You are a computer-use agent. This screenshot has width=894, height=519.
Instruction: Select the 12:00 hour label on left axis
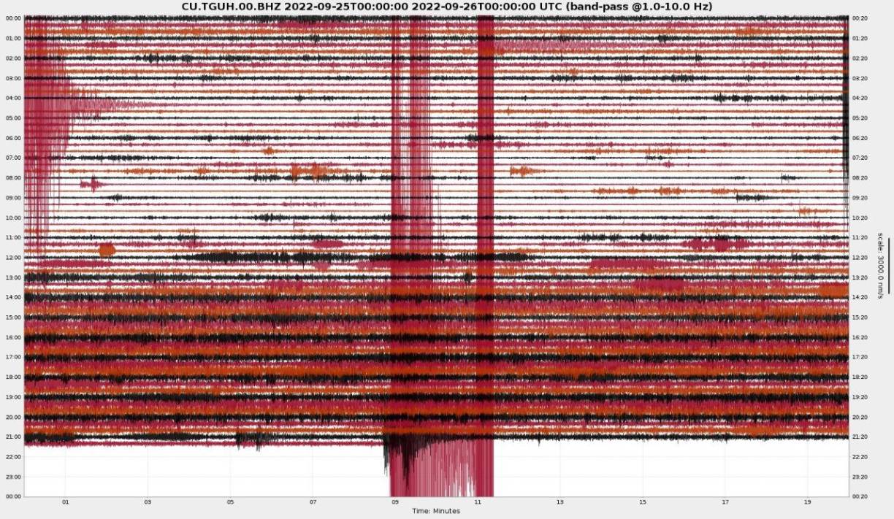point(13,258)
